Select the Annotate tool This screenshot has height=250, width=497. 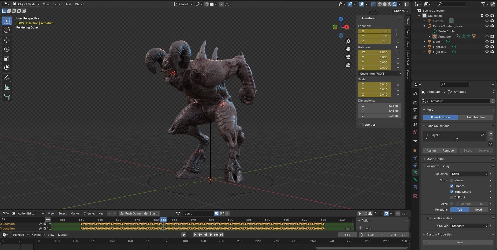[x=7, y=78]
